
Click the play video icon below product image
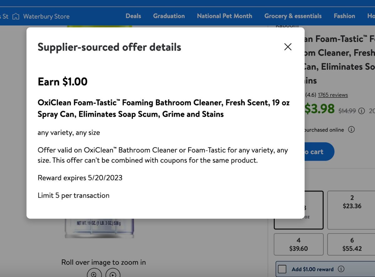coord(113,274)
